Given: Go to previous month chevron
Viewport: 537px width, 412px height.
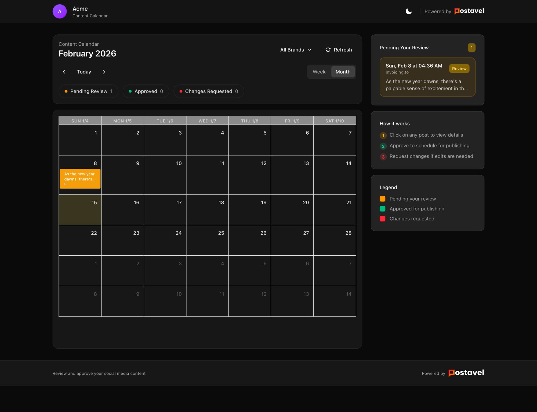Looking at the screenshot, I should (64, 72).
